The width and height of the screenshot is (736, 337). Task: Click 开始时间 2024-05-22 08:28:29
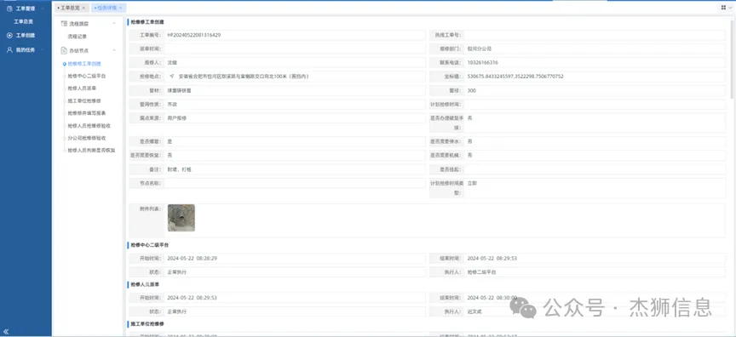(x=192, y=258)
